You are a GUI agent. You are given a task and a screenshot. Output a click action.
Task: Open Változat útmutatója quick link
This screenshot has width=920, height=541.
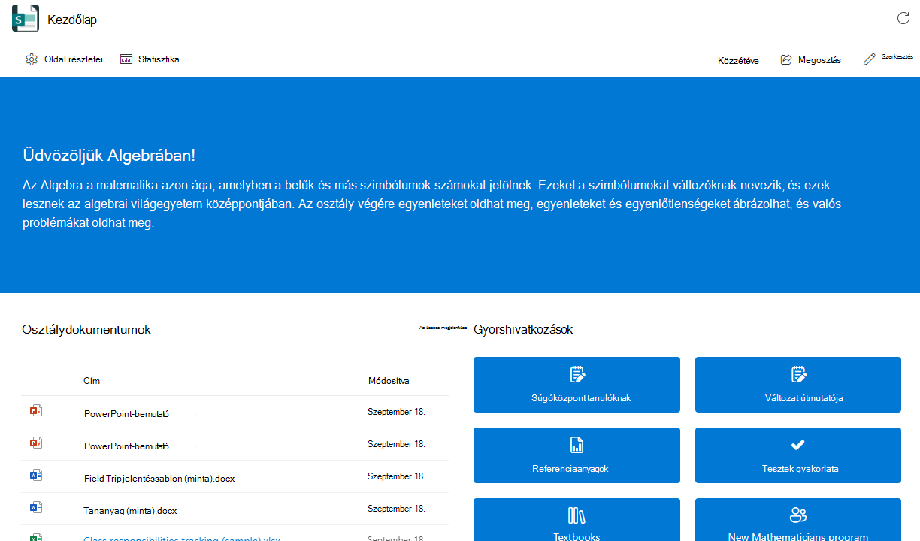click(x=798, y=385)
